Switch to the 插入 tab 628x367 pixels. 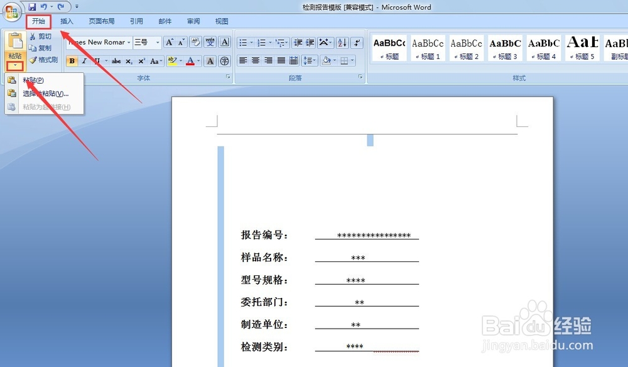(x=67, y=21)
